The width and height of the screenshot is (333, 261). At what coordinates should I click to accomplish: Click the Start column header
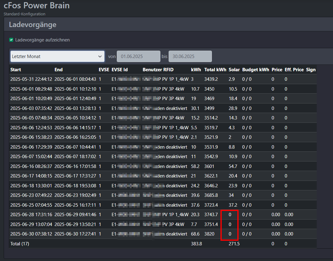(x=16, y=70)
